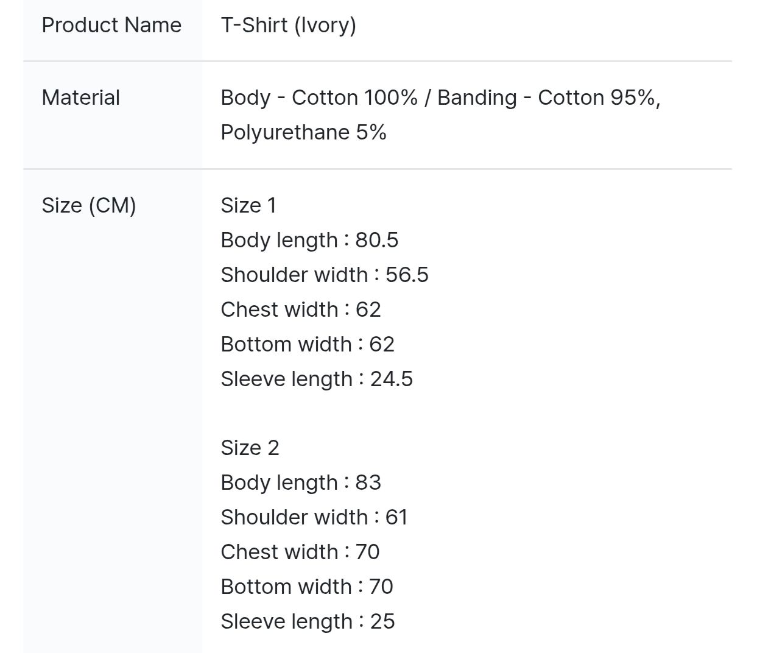Click the Body - Cotton 100% text
This screenshot has width=760, height=653.
[x=319, y=97]
